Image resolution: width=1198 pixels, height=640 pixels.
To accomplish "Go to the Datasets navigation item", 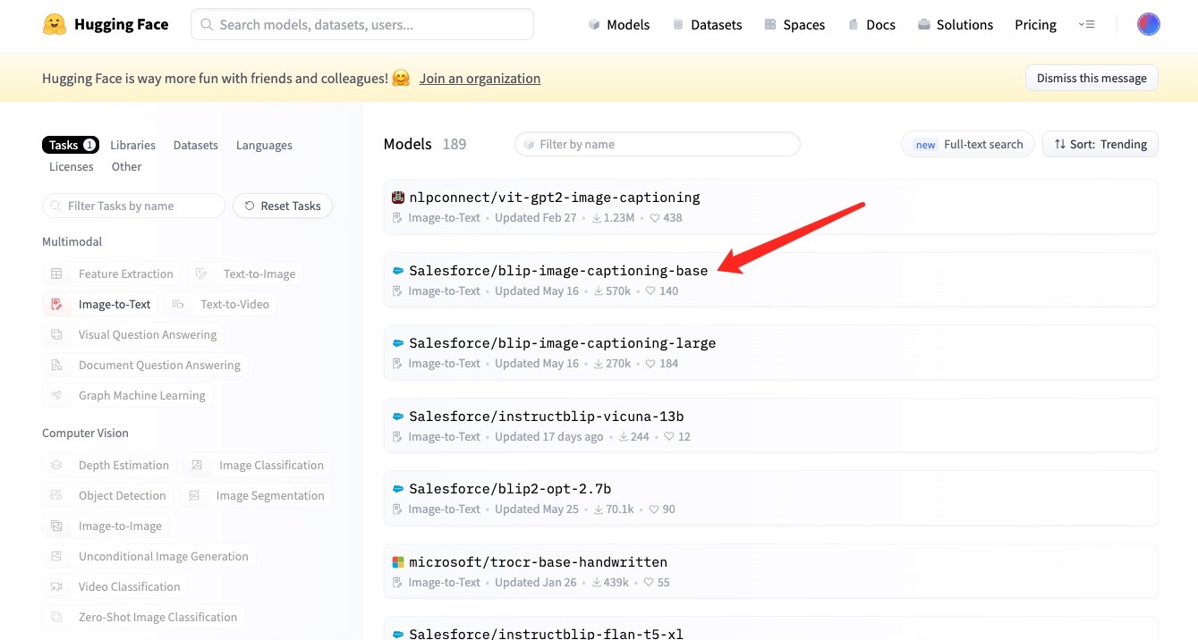I will 707,24.
